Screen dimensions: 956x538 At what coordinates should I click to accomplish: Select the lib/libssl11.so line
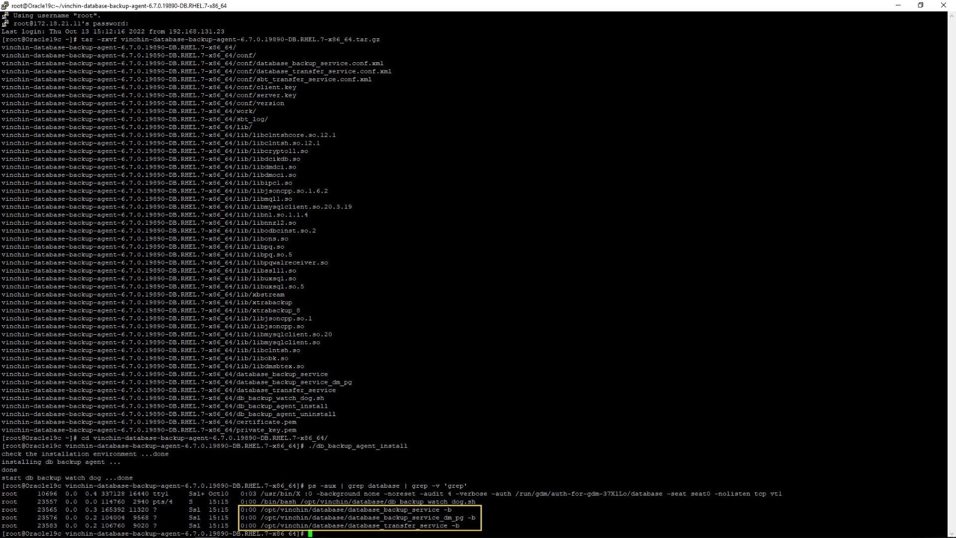[149, 271]
